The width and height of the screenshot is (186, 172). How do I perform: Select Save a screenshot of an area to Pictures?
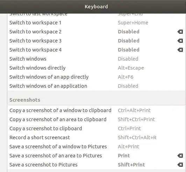(96, 156)
